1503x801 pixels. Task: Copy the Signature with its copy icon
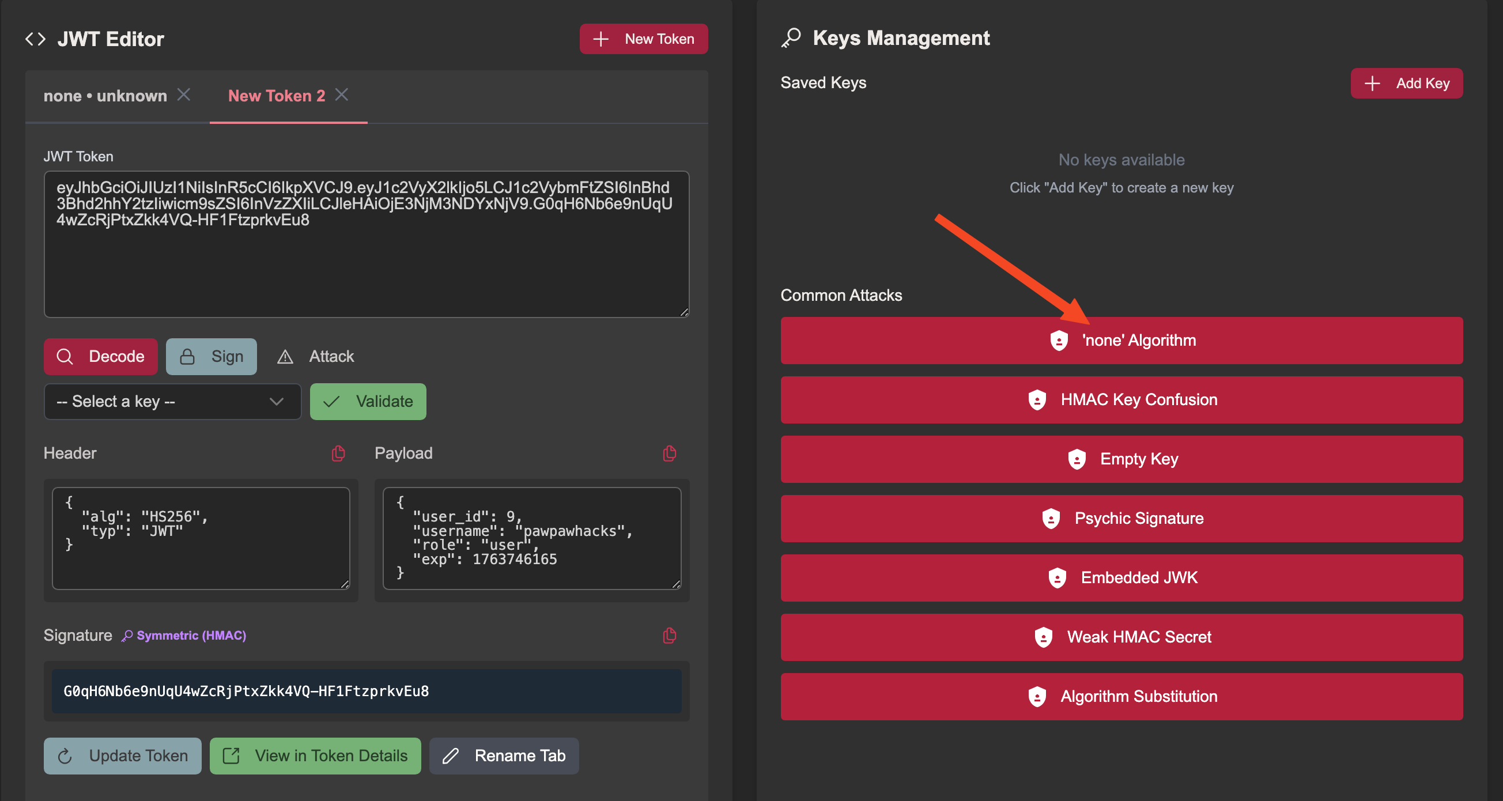pyautogui.click(x=669, y=635)
